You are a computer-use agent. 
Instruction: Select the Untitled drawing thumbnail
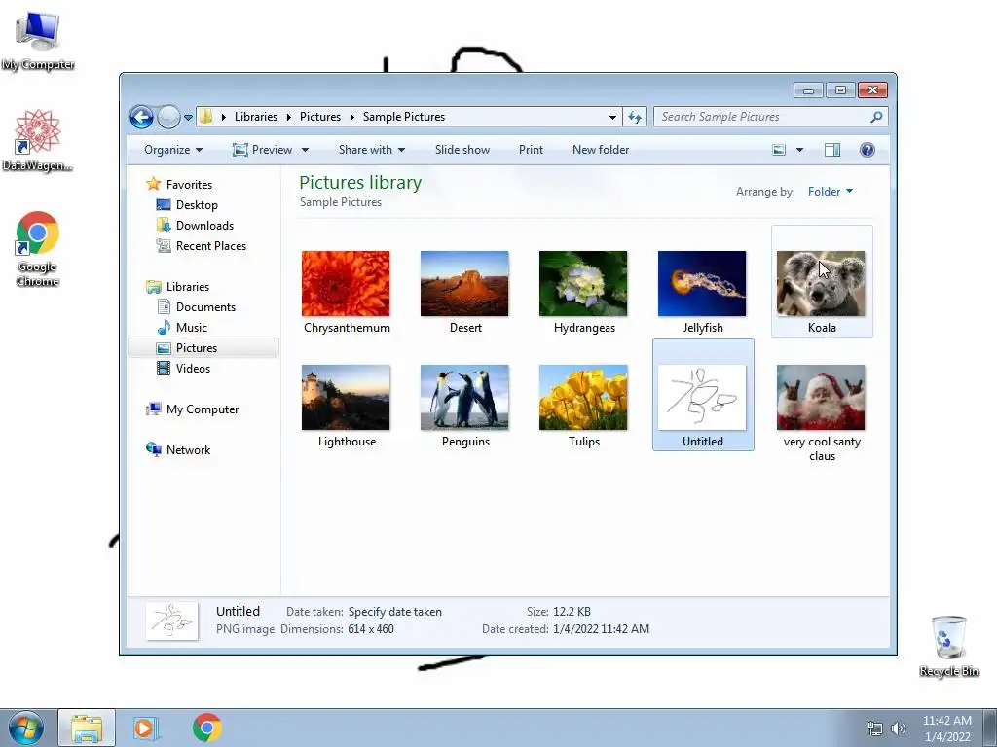702,398
